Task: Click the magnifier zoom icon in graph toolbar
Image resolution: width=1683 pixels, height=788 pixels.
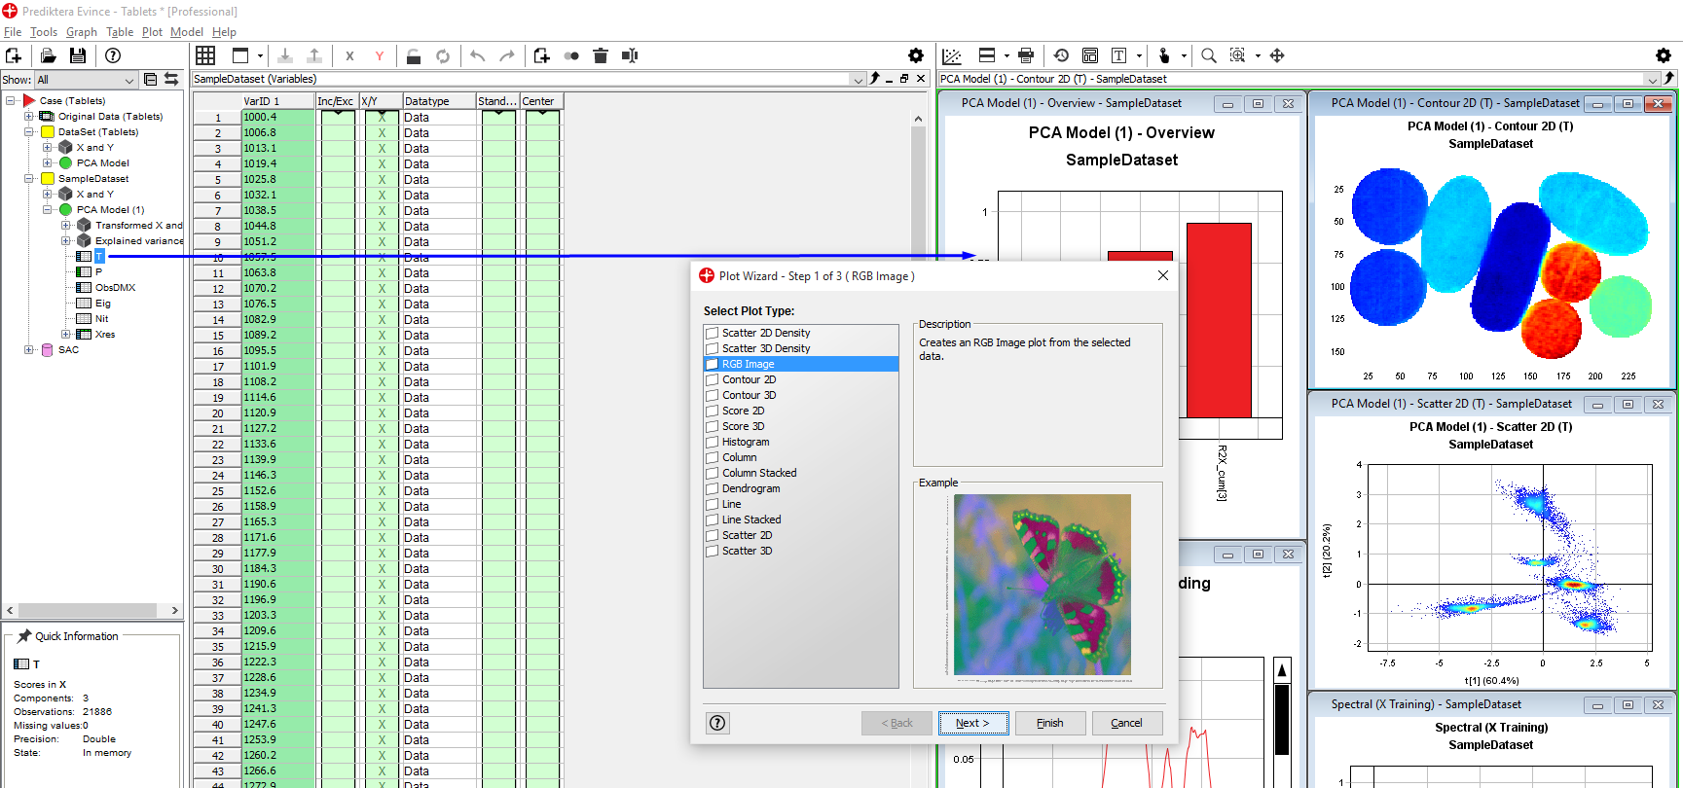Action: 1208,55
